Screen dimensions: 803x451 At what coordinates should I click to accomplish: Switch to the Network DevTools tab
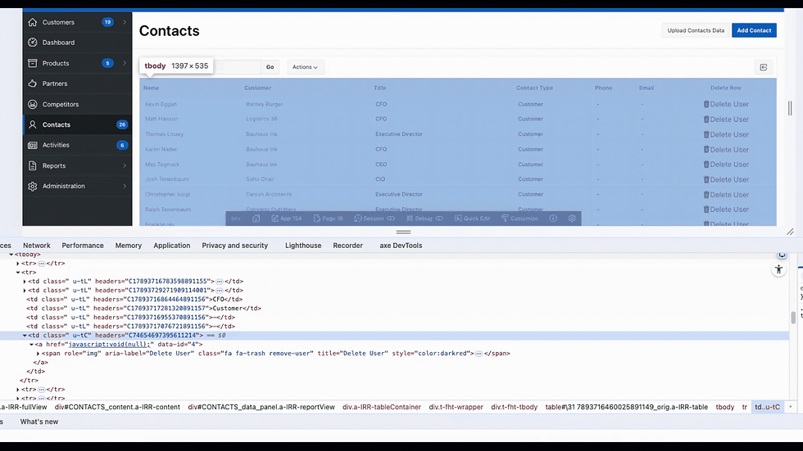(x=37, y=246)
